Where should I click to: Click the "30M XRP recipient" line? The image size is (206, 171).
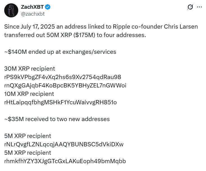coord(29,69)
